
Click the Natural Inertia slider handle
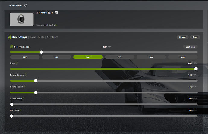coord(12,104)
